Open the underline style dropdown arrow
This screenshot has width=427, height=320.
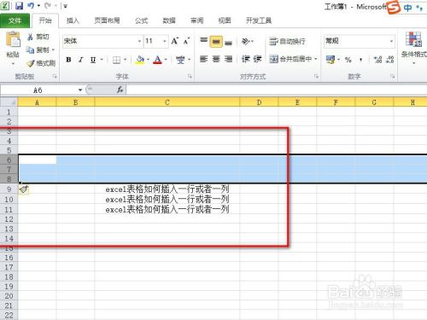(x=102, y=60)
